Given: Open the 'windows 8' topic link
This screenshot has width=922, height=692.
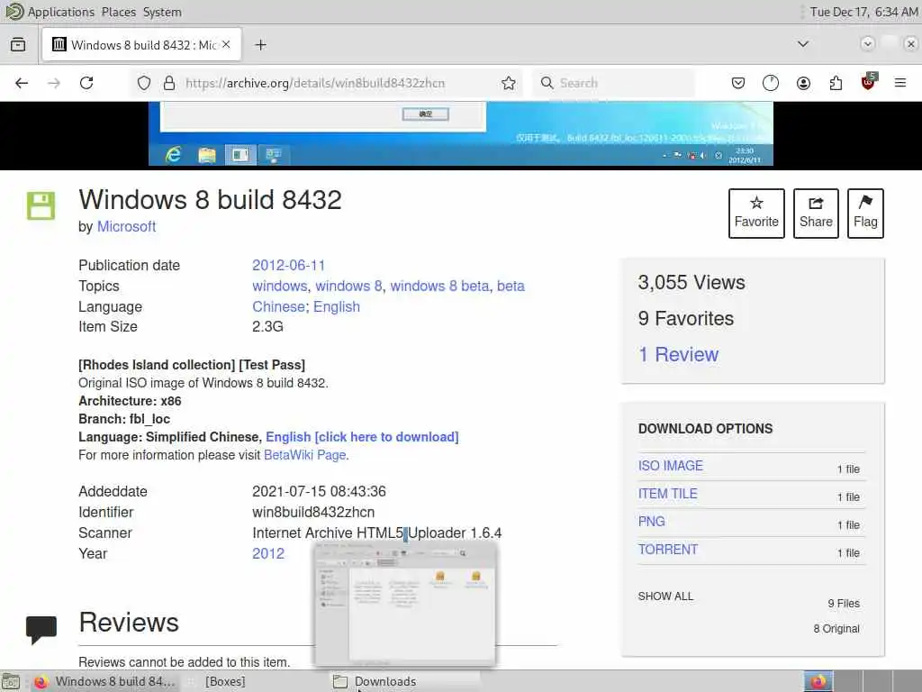Looking at the screenshot, I should tap(348, 286).
